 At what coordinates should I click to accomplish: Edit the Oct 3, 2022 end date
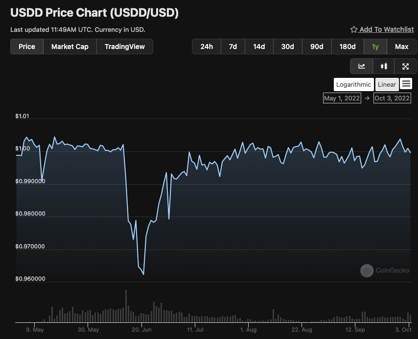[x=392, y=98]
